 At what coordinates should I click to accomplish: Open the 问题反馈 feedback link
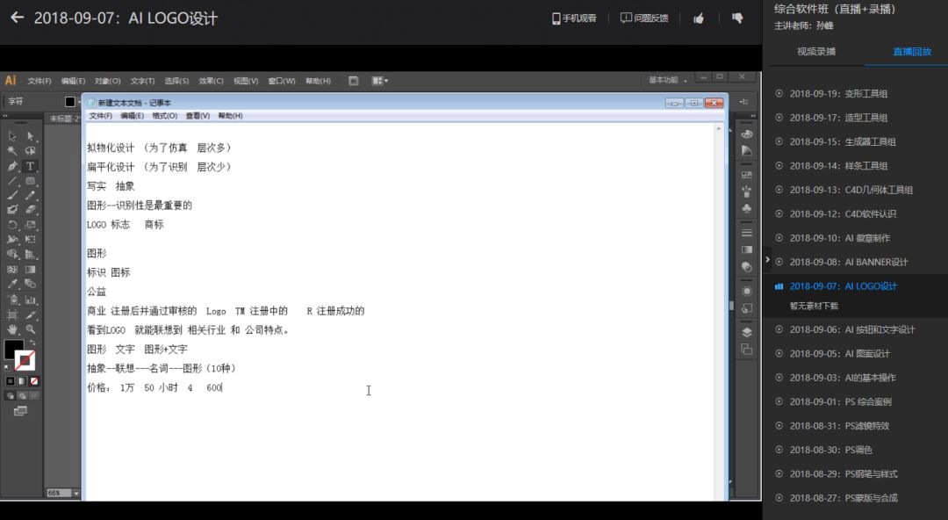tap(644, 18)
